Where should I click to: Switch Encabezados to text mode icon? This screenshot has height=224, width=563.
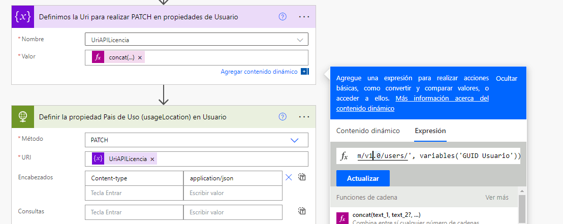click(302, 177)
